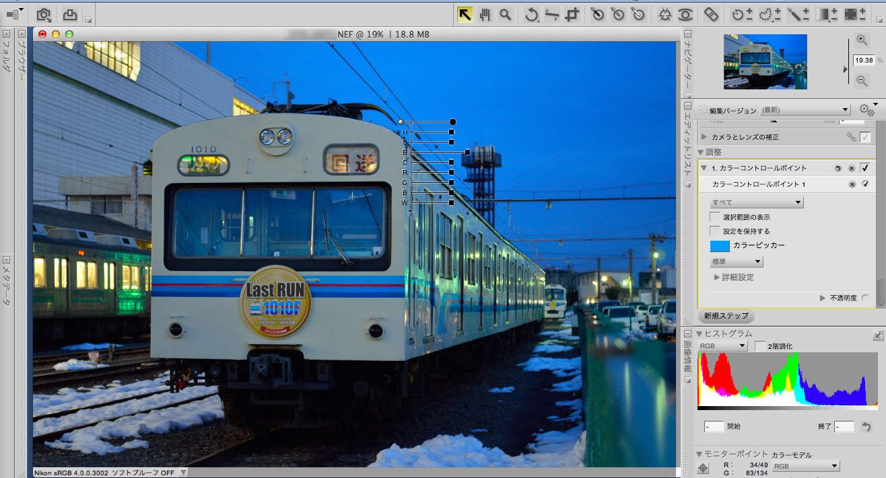Screen dimensions: 886x478
Task: Delete step 1 カラーコントロールポイント
Action: (852, 168)
